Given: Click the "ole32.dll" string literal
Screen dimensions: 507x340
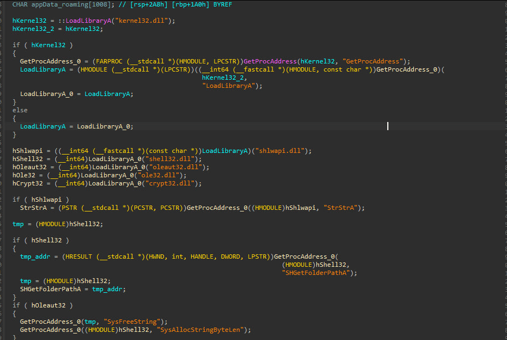Looking at the screenshot, I should tap(159, 175).
